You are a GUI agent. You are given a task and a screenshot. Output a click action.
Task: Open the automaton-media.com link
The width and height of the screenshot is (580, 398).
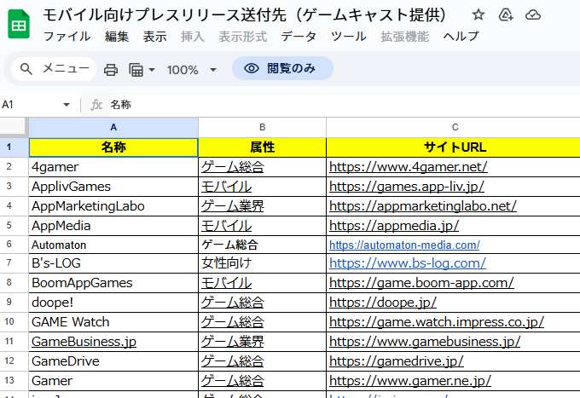[x=404, y=245]
